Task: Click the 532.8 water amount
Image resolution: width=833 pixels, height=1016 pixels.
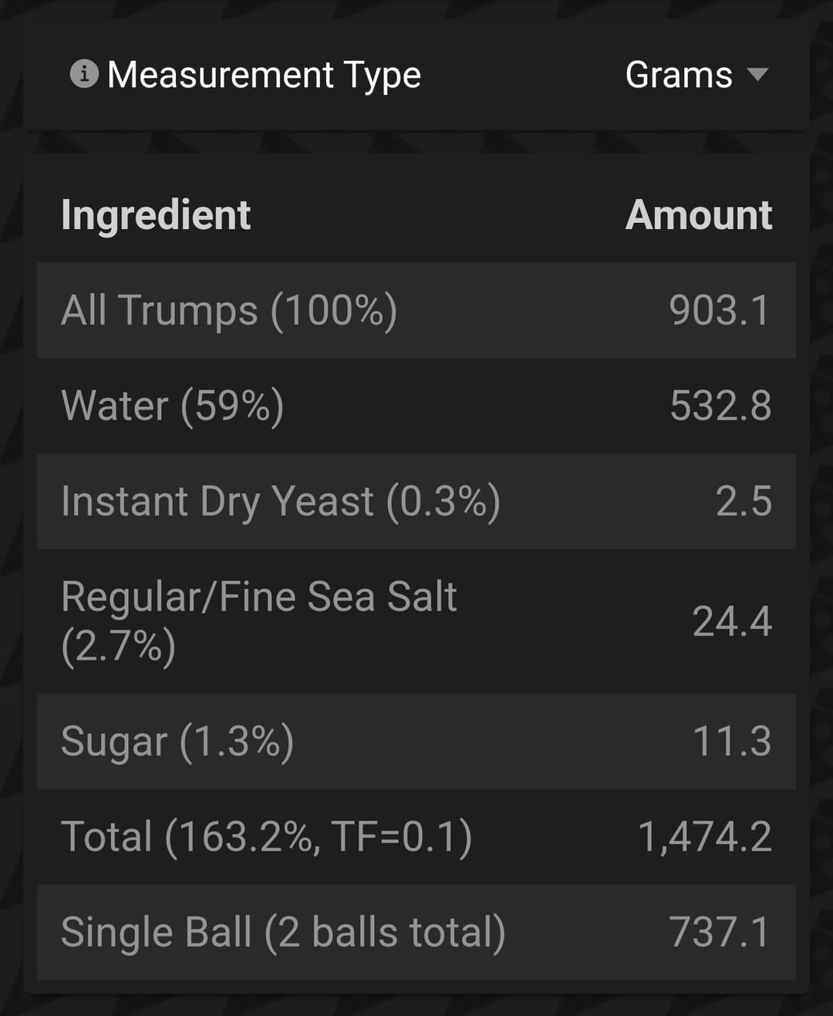Action: pos(720,406)
